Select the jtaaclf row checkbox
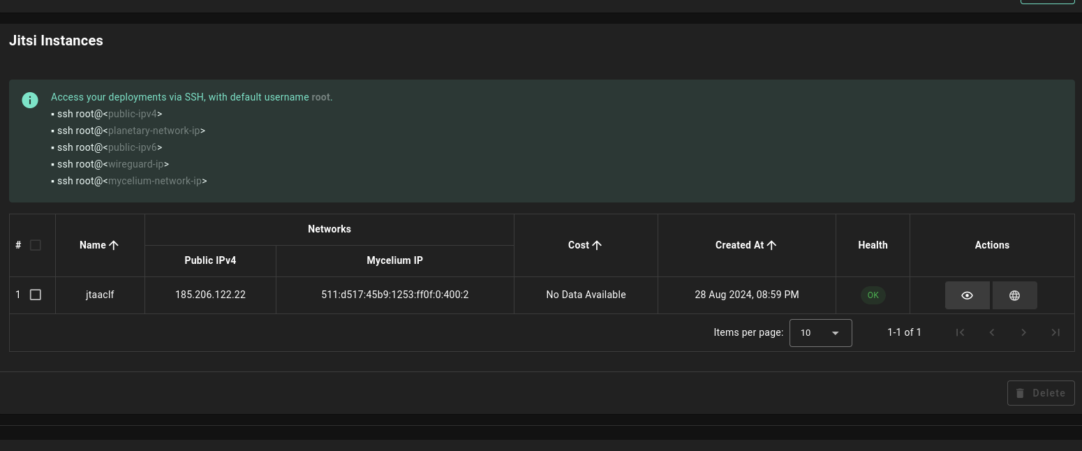The width and height of the screenshot is (1082, 451). pyautogui.click(x=36, y=295)
